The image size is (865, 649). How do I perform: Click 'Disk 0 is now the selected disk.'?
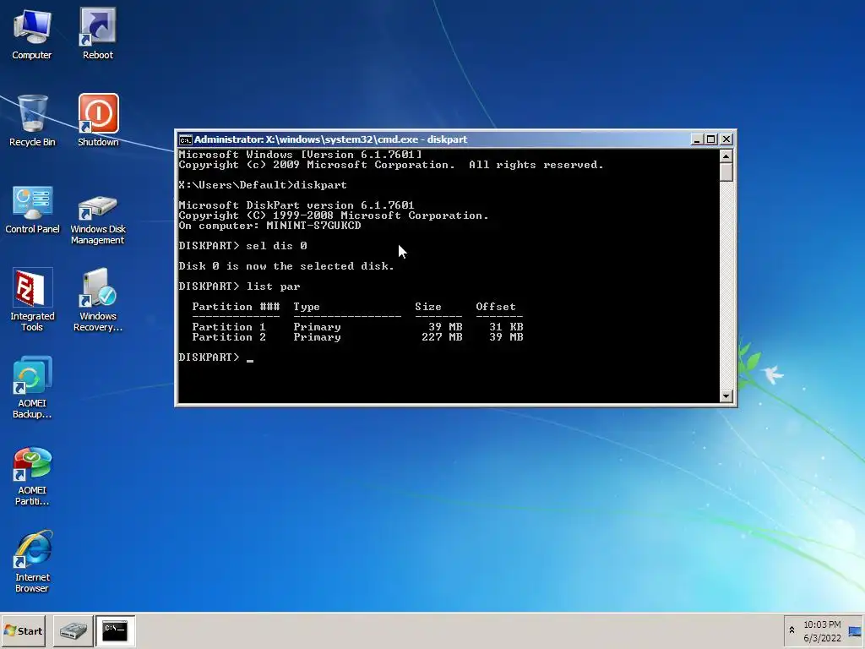pyautogui.click(x=286, y=266)
